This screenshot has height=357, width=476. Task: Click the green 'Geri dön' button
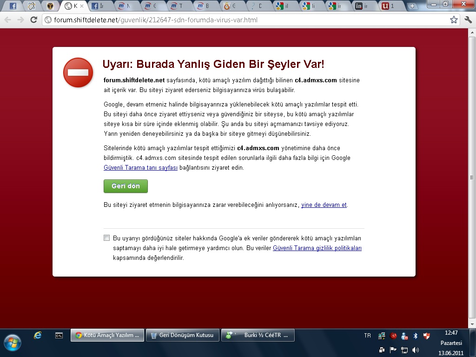[x=126, y=186]
